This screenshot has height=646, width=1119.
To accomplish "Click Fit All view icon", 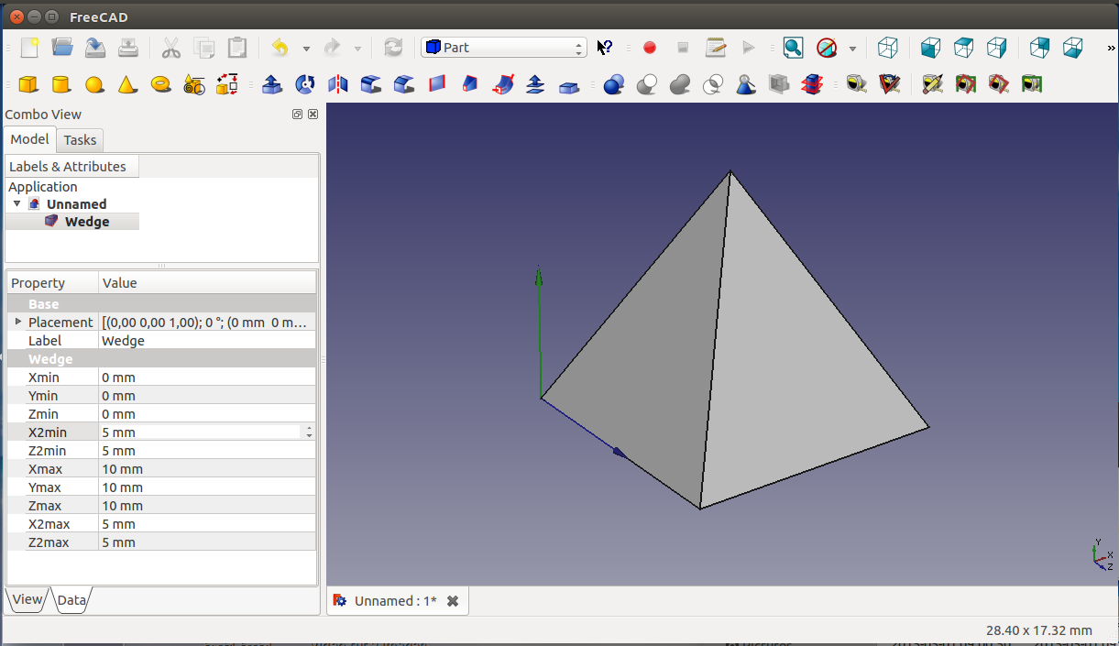I will click(x=793, y=48).
